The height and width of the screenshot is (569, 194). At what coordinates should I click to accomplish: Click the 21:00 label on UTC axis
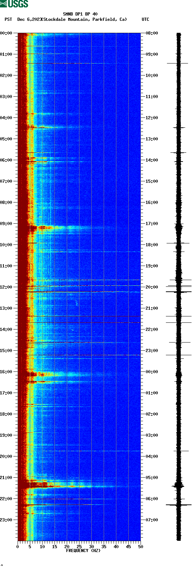152,308
